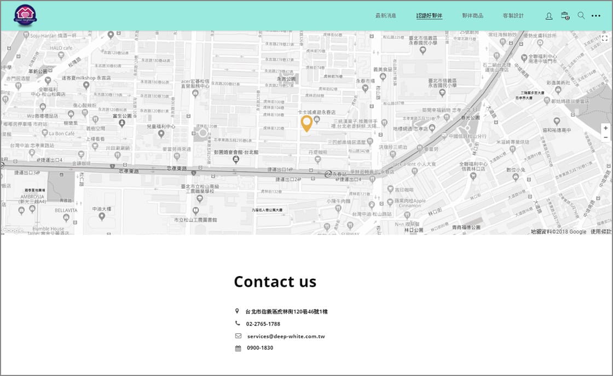This screenshot has height=376, width=613.
Task: Open 認識好夥伴 menu item
Action: [429, 16]
